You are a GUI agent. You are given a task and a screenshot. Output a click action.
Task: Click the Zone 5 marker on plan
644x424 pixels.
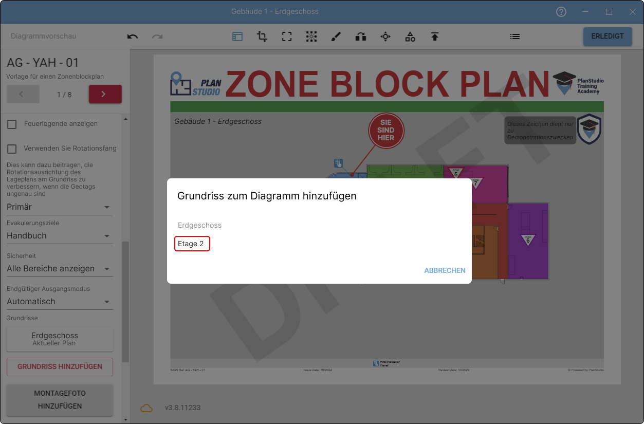pyautogui.click(x=455, y=173)
